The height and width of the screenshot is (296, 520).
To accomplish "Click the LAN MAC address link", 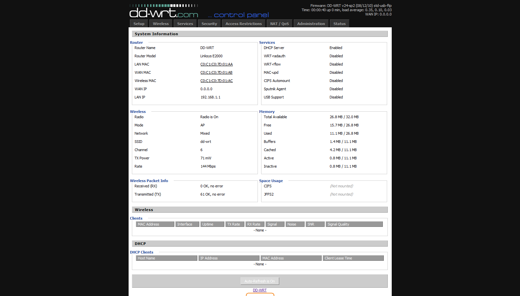I will point(216,65).
